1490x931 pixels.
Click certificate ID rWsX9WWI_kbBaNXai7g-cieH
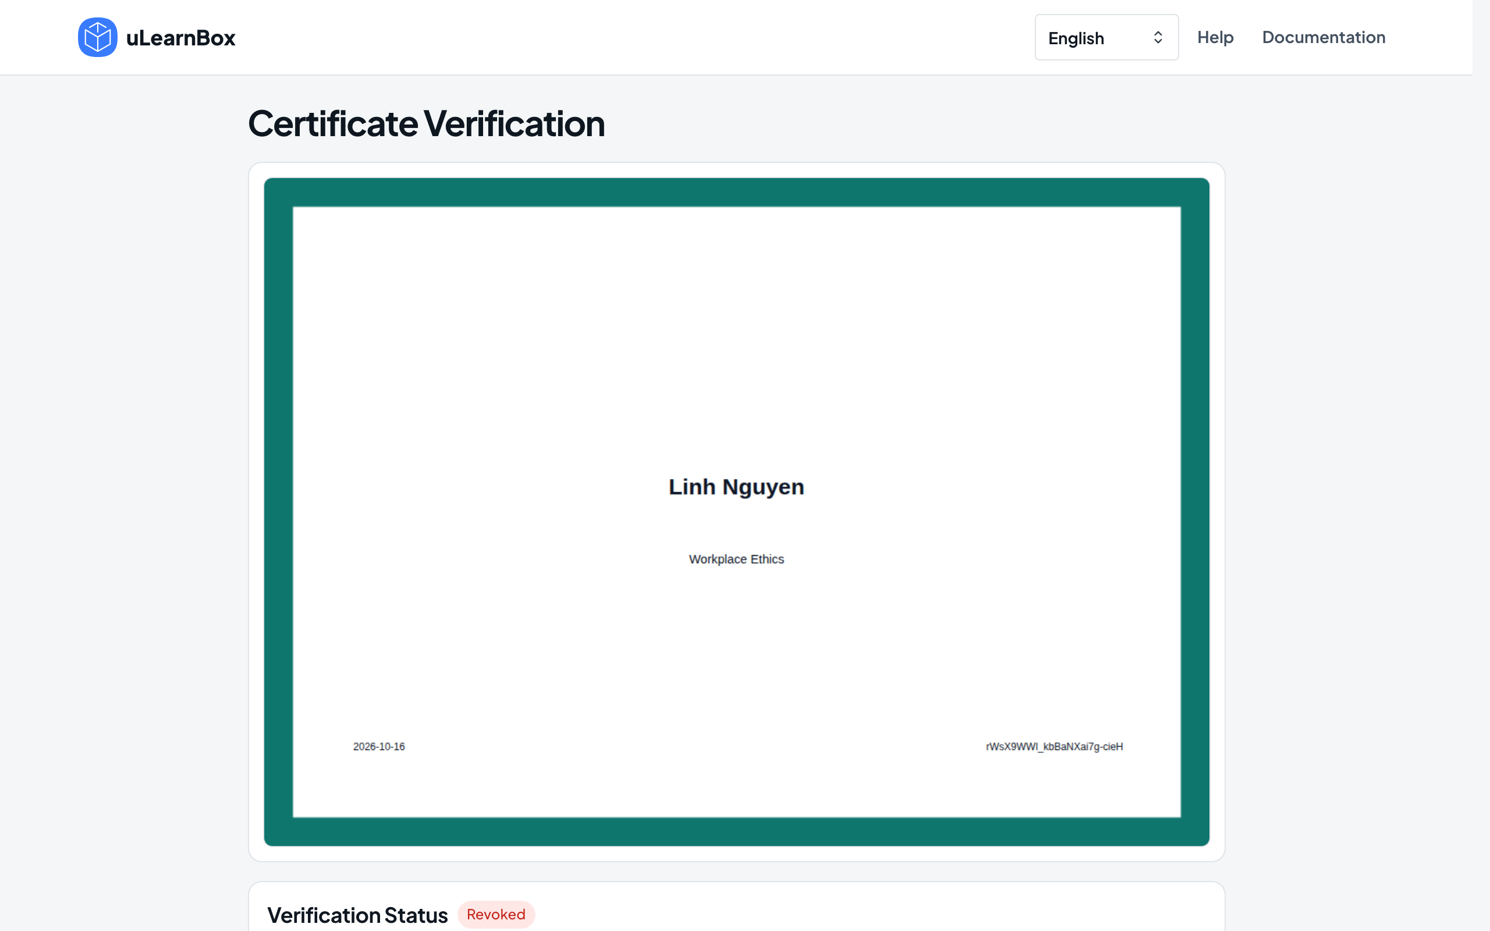1054,747
